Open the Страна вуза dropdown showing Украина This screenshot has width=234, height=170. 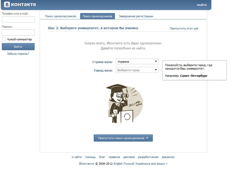(x=137, y=61)
